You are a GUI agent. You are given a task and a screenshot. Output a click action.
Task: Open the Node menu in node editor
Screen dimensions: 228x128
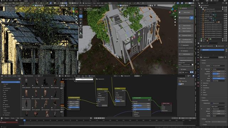point(86,76)
